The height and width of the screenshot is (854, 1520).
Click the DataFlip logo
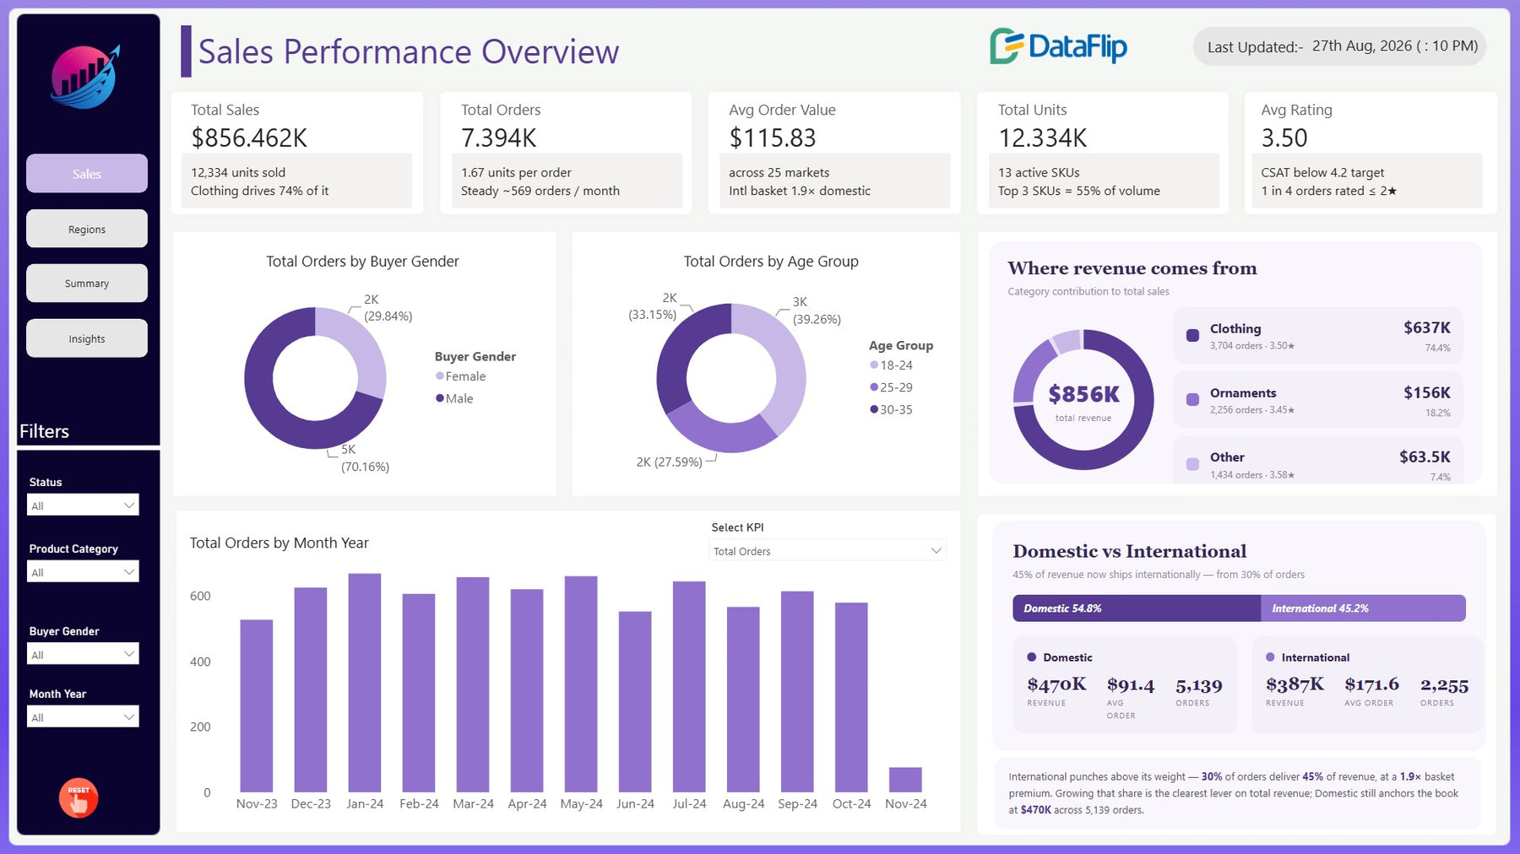pos(1058,46)
